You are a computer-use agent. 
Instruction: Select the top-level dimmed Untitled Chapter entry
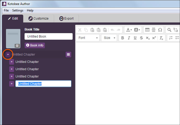point(24,55)
